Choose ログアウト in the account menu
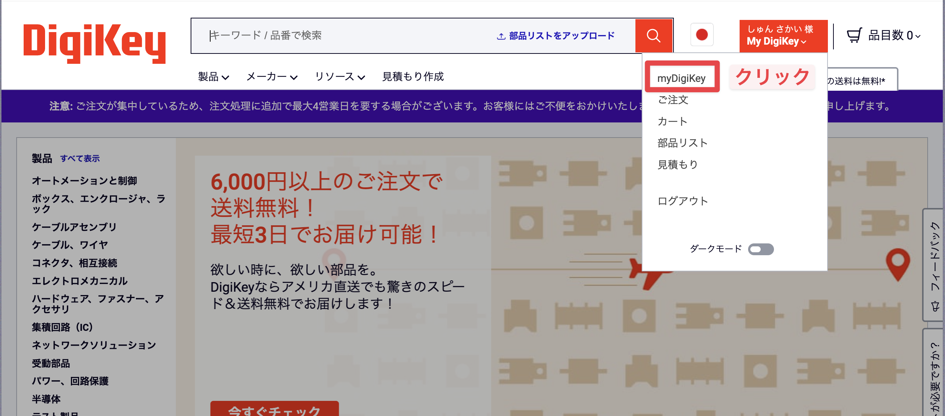The height and width of the screenshot is (416, 945). (x=682, y=201)
